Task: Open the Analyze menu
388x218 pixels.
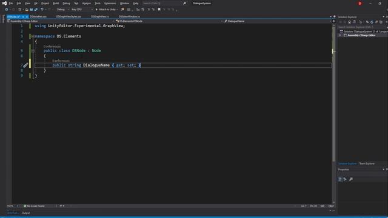Action: tap(86, 4)
